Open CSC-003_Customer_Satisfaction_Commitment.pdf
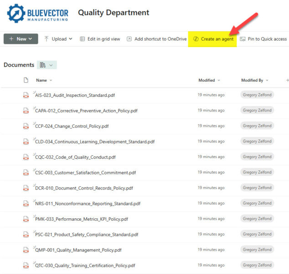This screenshot has width=289, height=274. [86, 173]
